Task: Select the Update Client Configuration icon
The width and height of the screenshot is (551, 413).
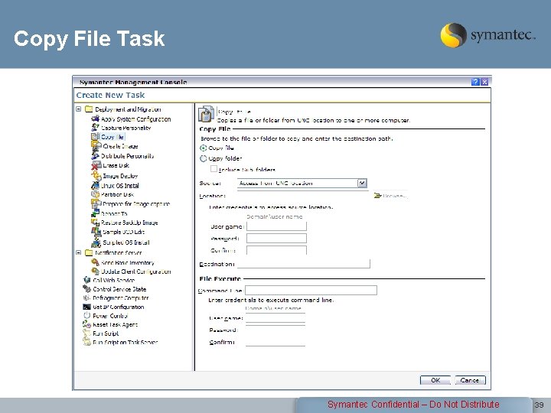Action: 95,271
